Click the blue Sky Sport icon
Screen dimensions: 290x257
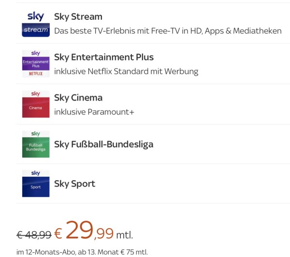pos(36,184)
